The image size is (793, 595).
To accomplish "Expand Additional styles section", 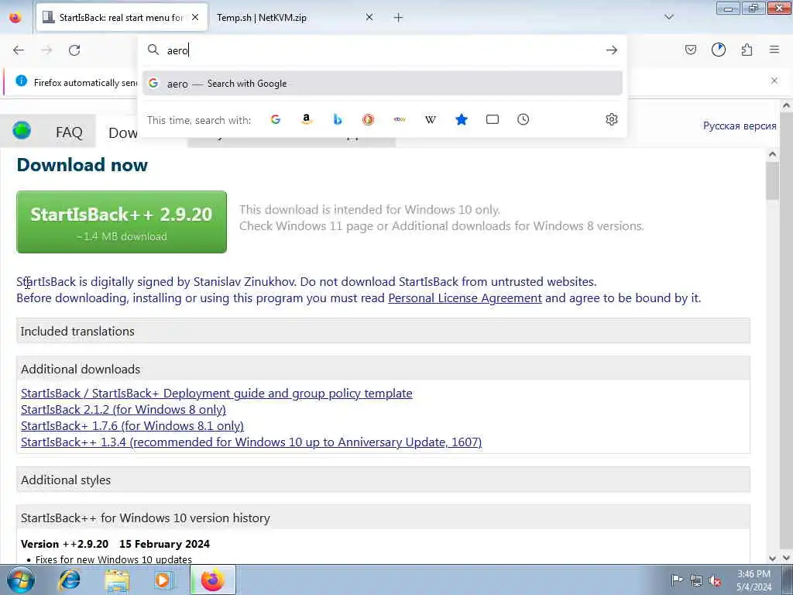I will click(x=383, y=480).
